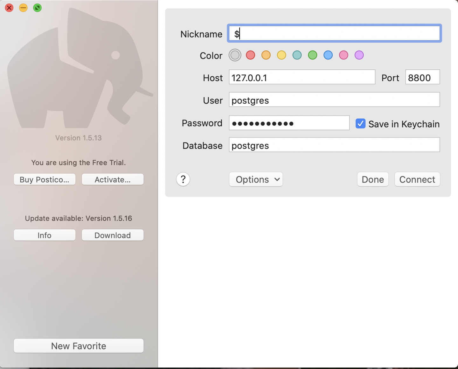The image size is (458, 369).
Task: Pick the orange color swatch
Action: coord(266,55)
